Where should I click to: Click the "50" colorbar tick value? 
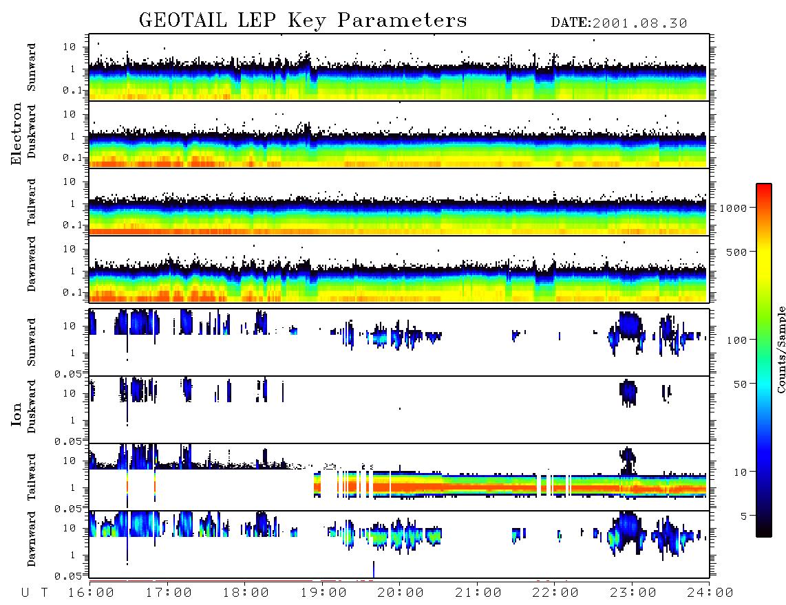pos(739,384)
